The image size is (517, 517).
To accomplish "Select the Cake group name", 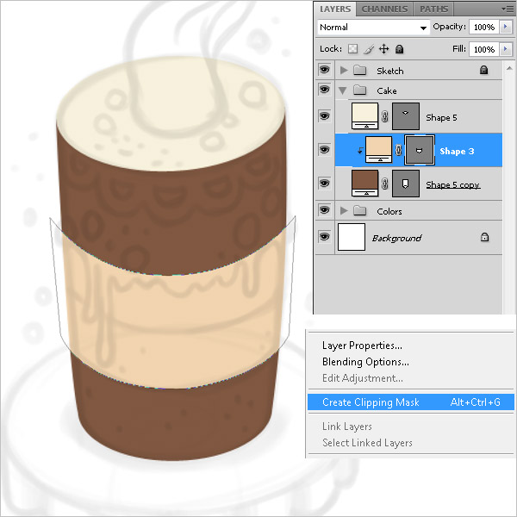I will tap(387, 90).
